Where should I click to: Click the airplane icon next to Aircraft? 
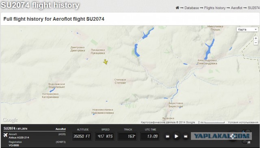5,135
